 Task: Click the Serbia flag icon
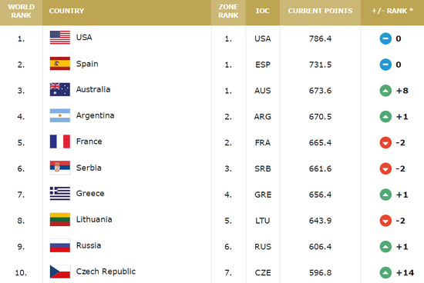[60, 168]
